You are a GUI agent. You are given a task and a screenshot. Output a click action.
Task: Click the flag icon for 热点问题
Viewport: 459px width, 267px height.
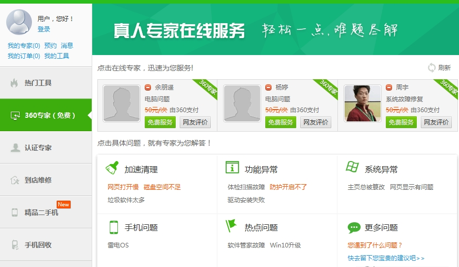click(x=231, y=226)
